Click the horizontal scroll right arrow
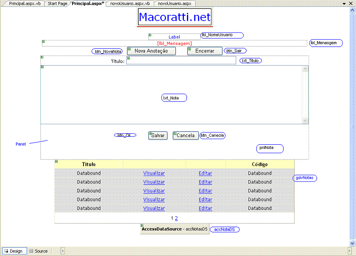 (349, 251)
